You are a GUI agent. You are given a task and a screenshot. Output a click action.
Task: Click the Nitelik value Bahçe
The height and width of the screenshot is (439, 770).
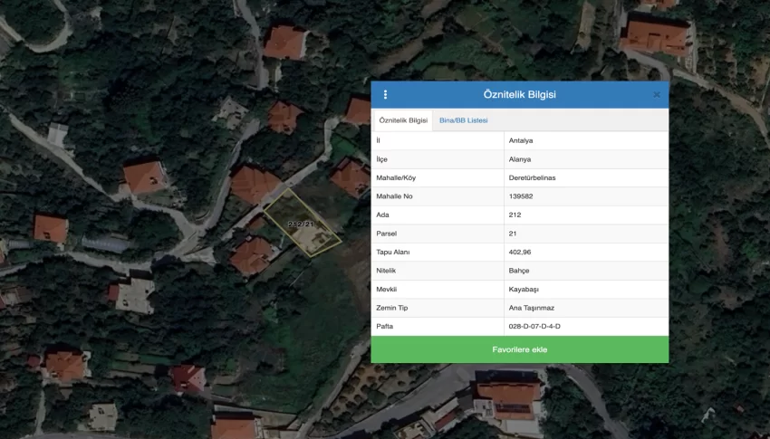pyautogui.click(x=519, y=271)
